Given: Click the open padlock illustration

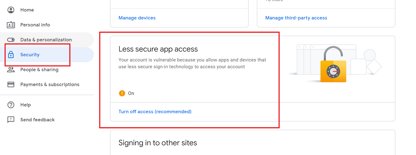Looking at the screenshot, I should (333, 65).
